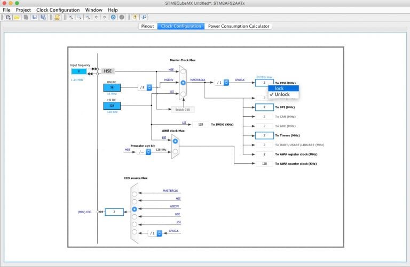Click the Enable CSS button

pos(183,110)
